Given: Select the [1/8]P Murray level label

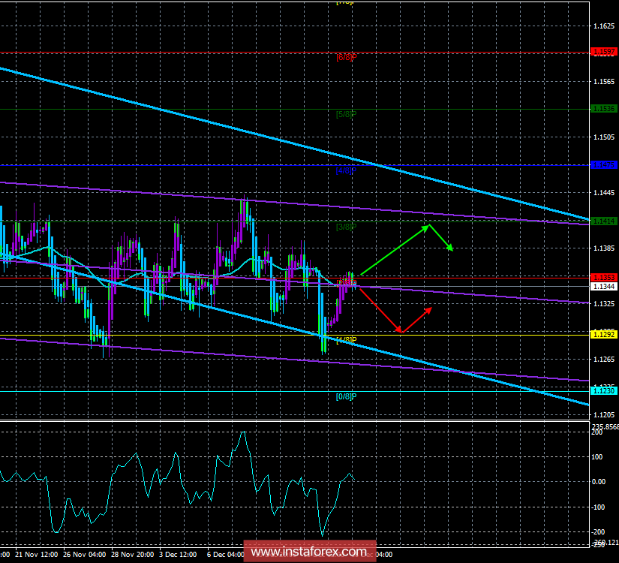Looking at the screenshot, I should tap(346, 340).
